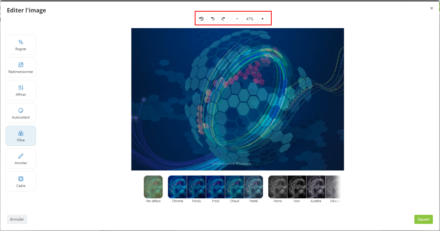The image size is (440, 231).
Task: Open the Annoter annotation tool
Action: [x=21, y=159]
